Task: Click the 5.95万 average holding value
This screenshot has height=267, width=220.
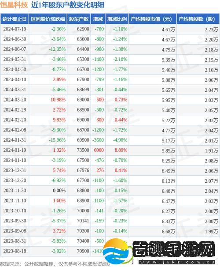Action: [168, 100]
